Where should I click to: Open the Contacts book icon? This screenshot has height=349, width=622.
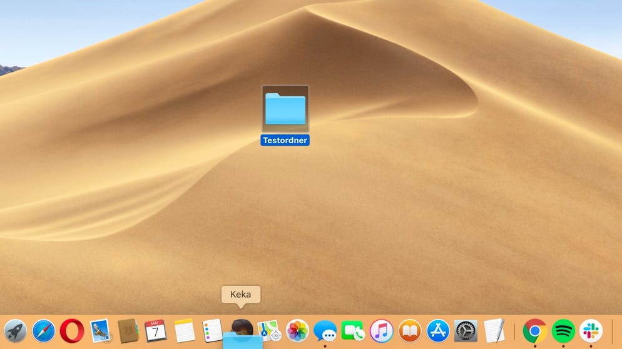click(x=128, y=331)
